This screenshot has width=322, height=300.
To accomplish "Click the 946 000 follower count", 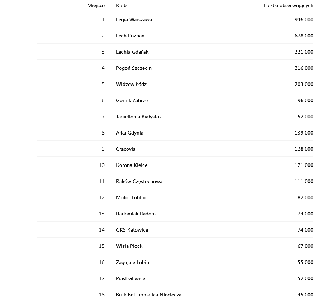I will pyautogui.click(x=304, y=19).
